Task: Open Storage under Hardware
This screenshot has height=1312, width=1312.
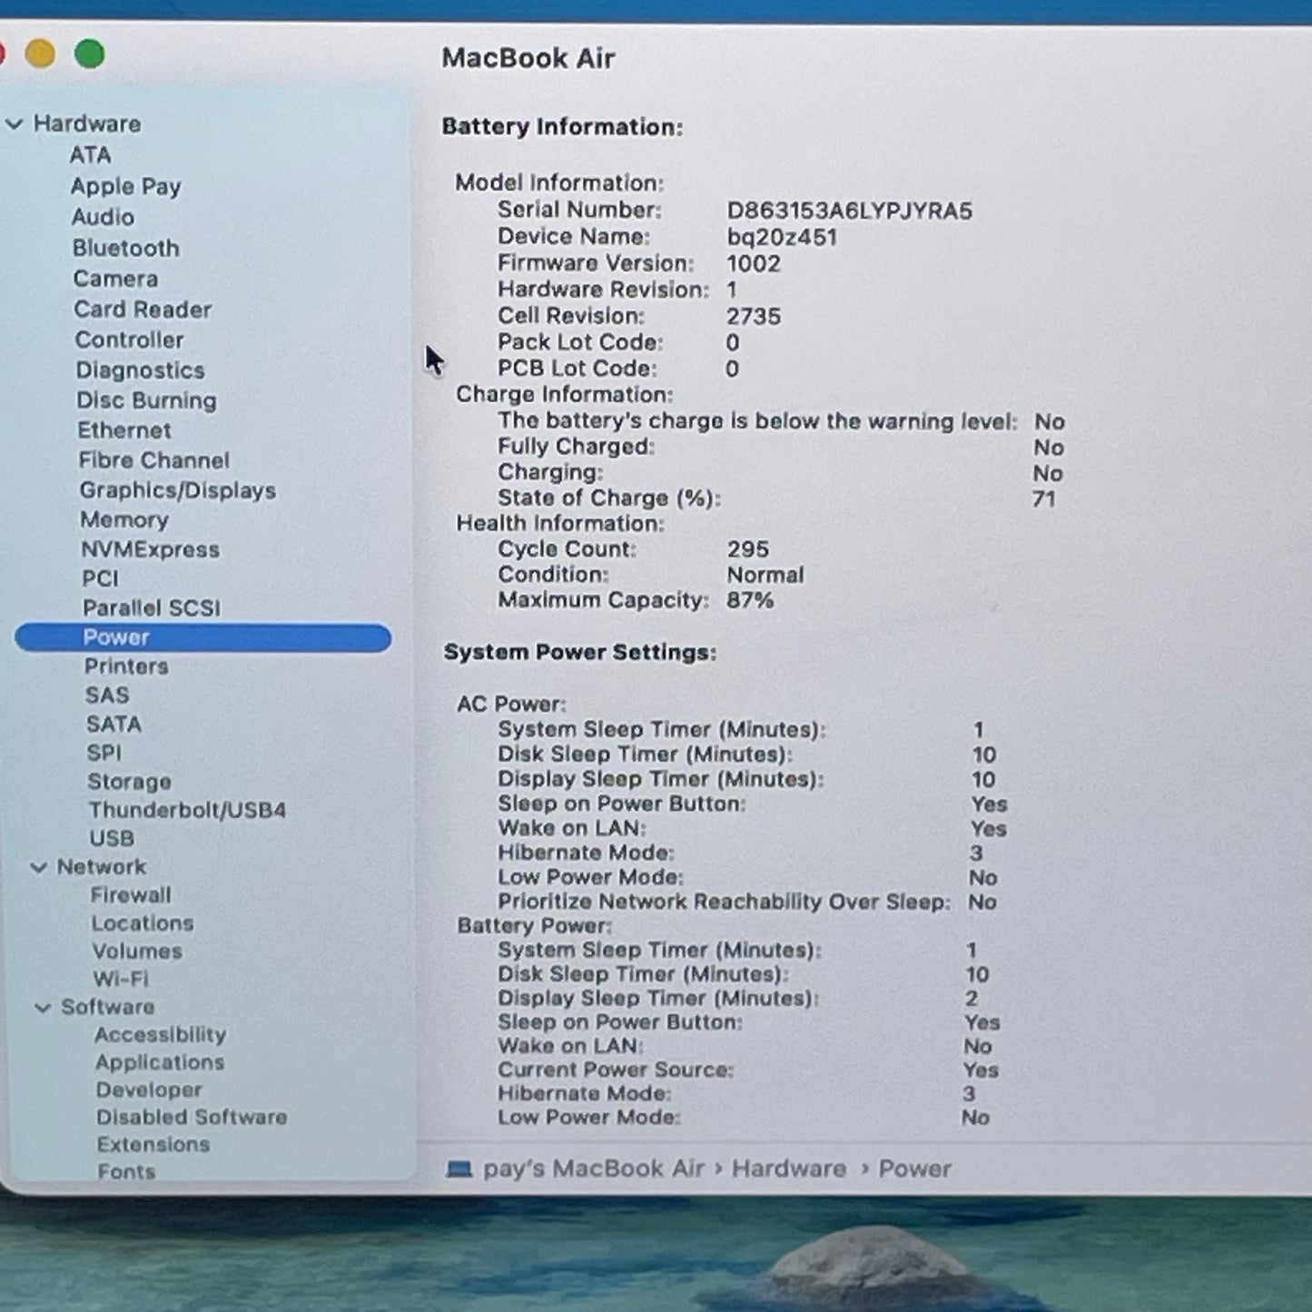Action: (x=129, y=782)
